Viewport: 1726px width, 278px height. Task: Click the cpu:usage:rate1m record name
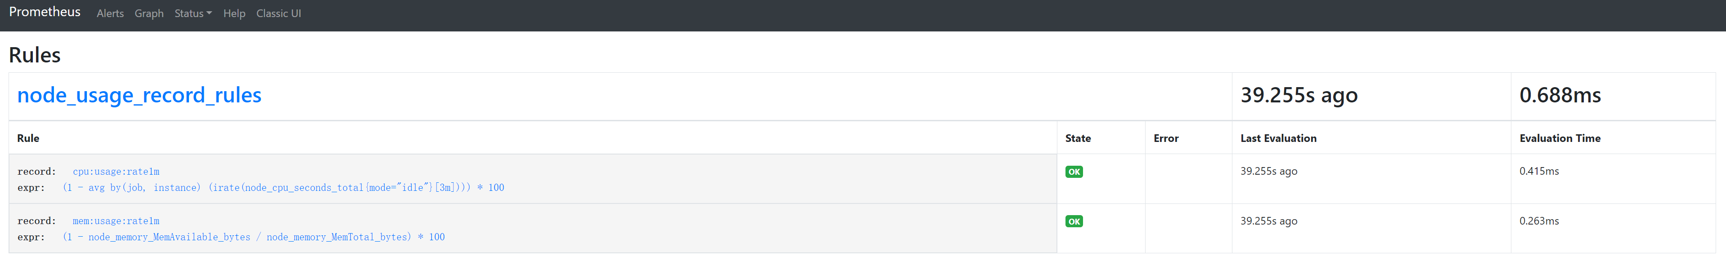pos(116,172)
